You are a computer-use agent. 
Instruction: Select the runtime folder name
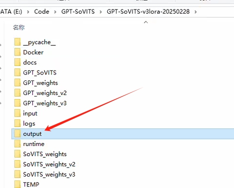click(x=34, y=144)
